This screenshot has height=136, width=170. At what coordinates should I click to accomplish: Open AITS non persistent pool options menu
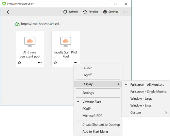coord(40,63)
